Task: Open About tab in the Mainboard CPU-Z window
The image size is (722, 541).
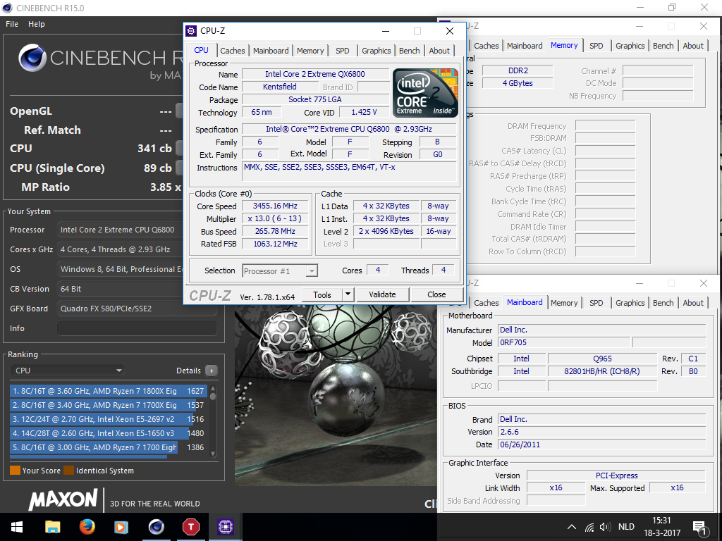Action: (x=693, y=303)
